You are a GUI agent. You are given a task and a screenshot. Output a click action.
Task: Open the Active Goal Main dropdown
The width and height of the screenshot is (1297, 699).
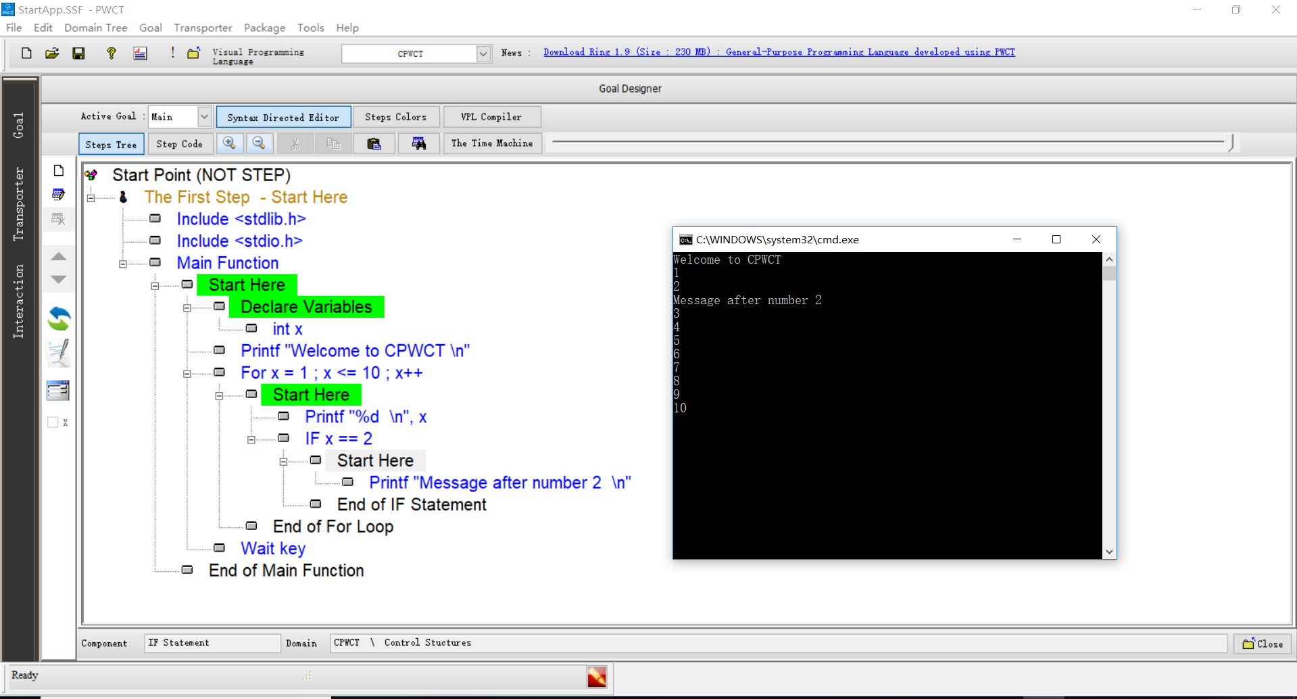[x=204, y=117]
